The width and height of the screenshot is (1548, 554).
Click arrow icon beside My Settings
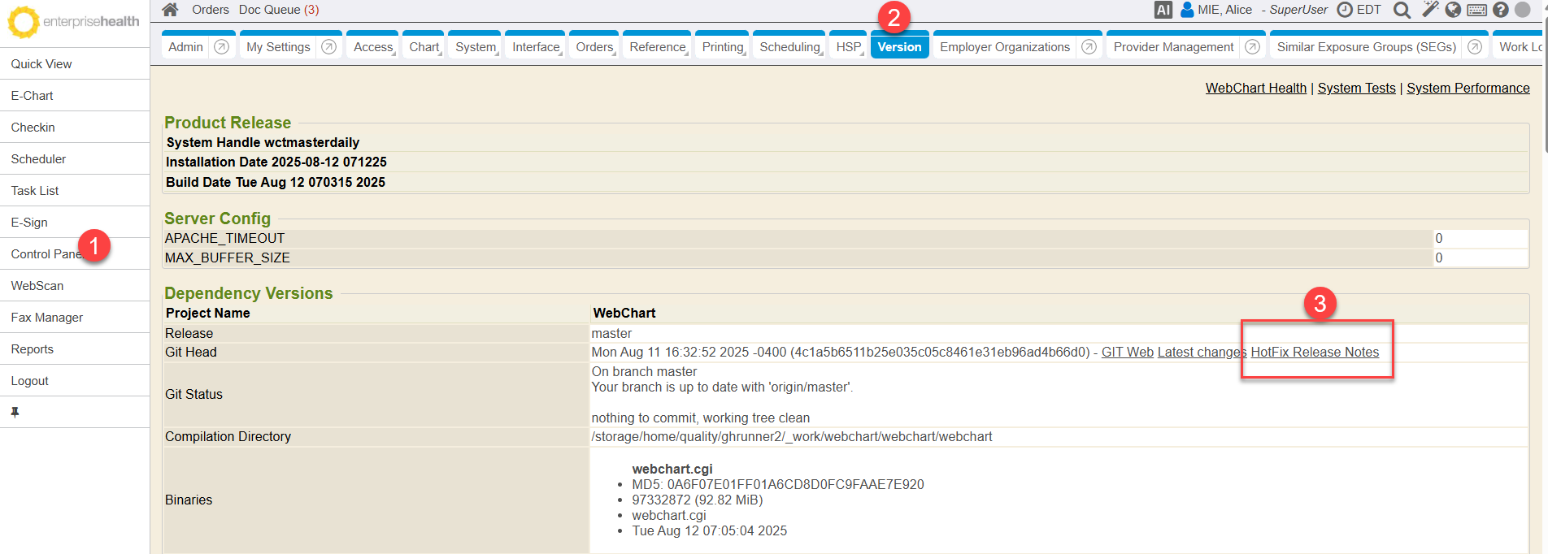328,47
